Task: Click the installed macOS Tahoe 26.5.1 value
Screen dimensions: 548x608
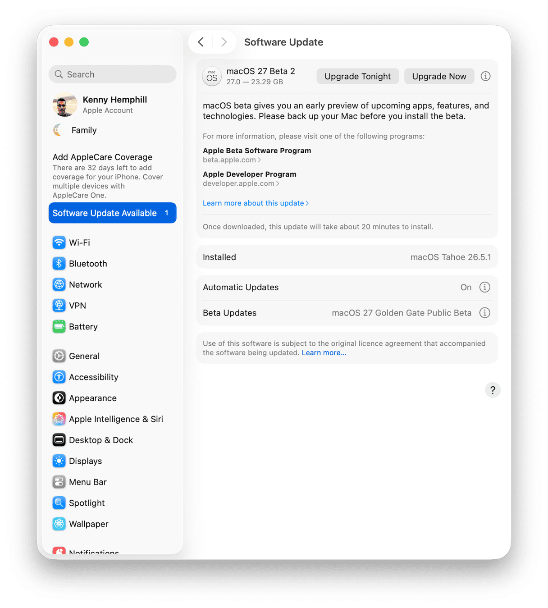Action: (x=451, y=257)
